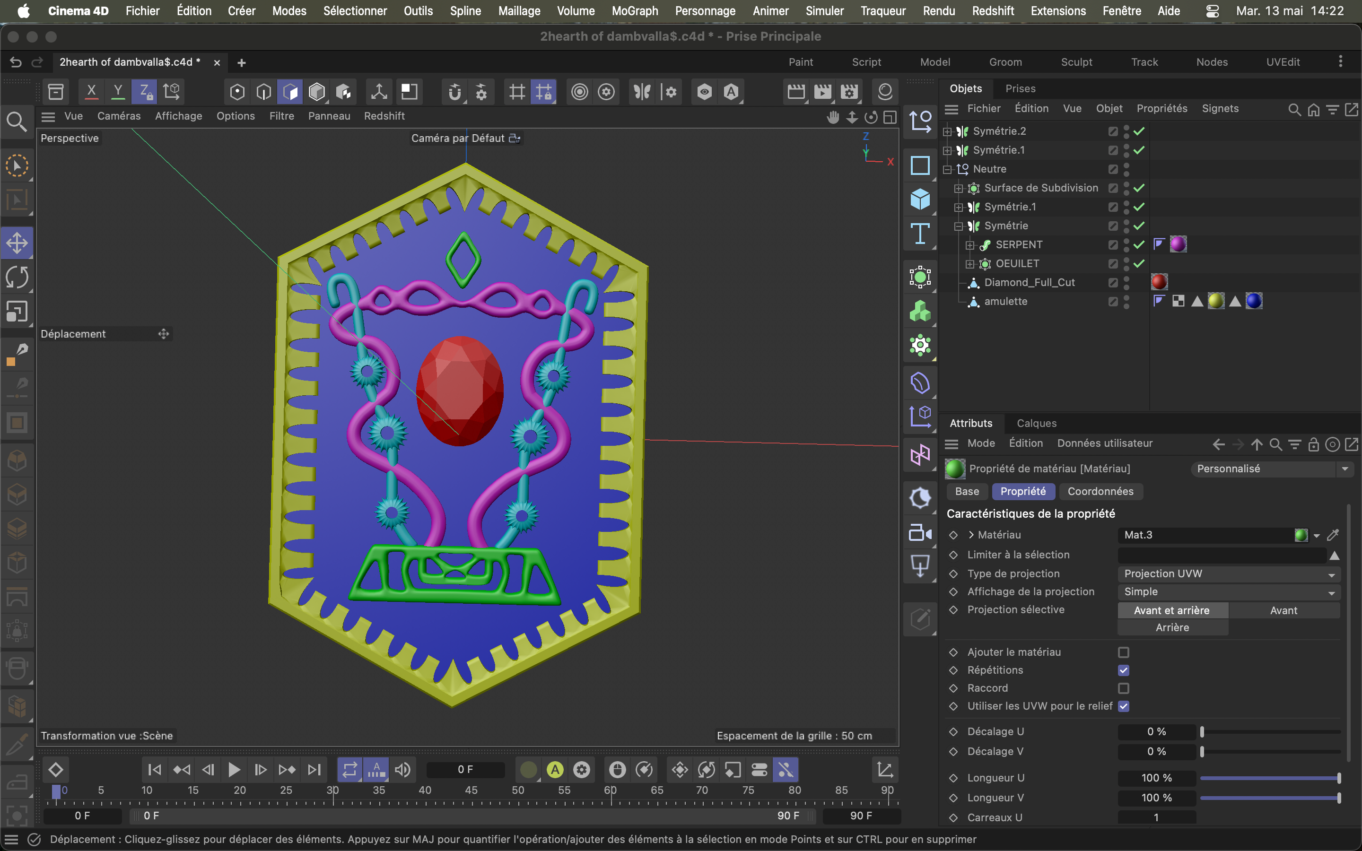Disable SERPENT object green checkmark
This screenshot has width=1362, height=851.
coord(1139,245)
